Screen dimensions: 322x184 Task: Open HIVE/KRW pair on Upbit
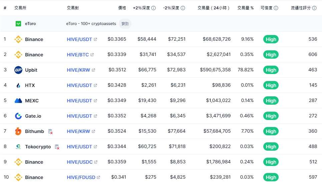click(78, 70)
